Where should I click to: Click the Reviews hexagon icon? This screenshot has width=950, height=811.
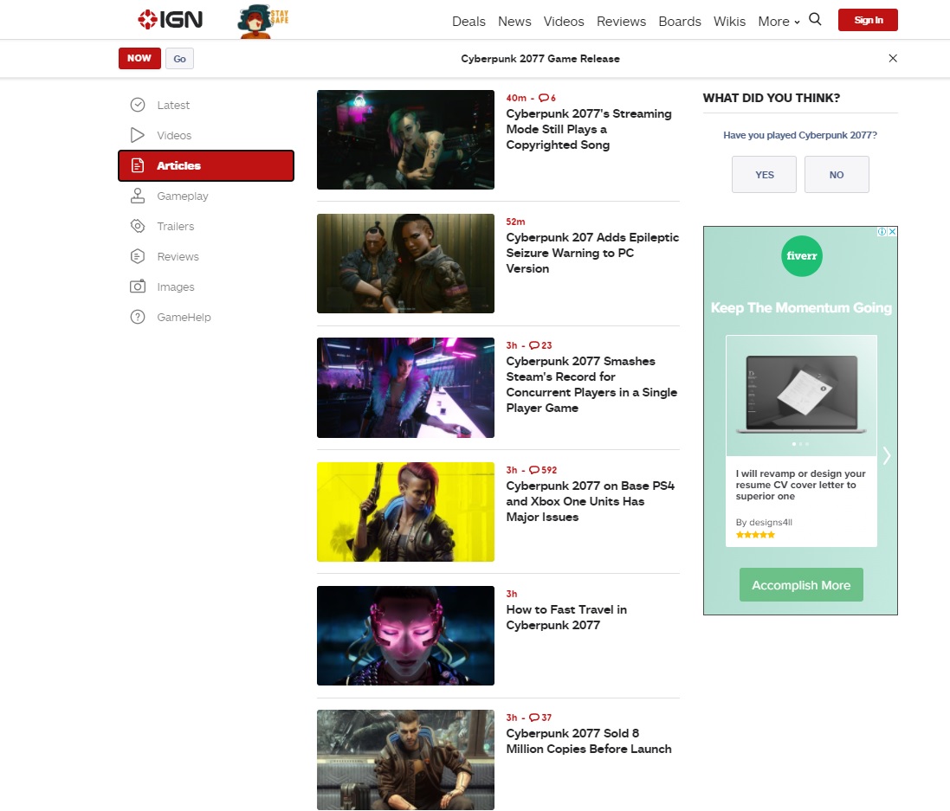tap(138, 256)
